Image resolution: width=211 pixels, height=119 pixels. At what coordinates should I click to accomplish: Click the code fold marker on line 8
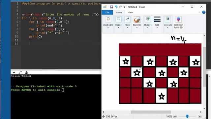20,29
